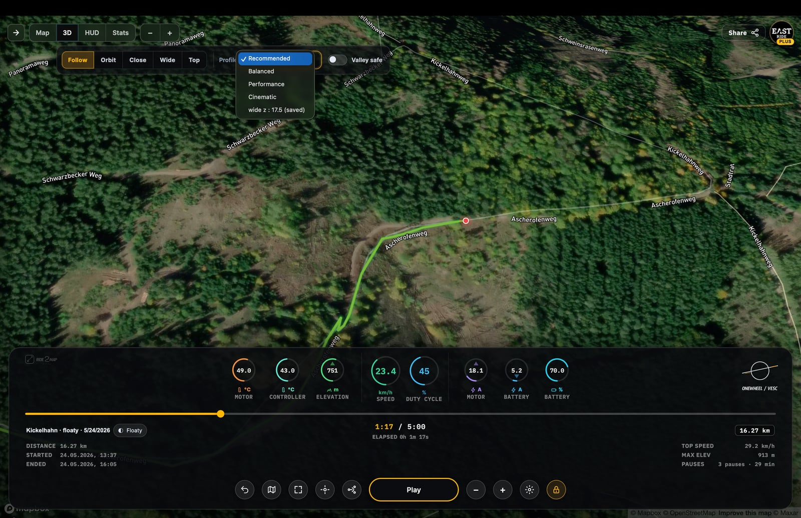Activate the Follow camera mode
The width and height of the screenshot is (801, 518).
78,60
